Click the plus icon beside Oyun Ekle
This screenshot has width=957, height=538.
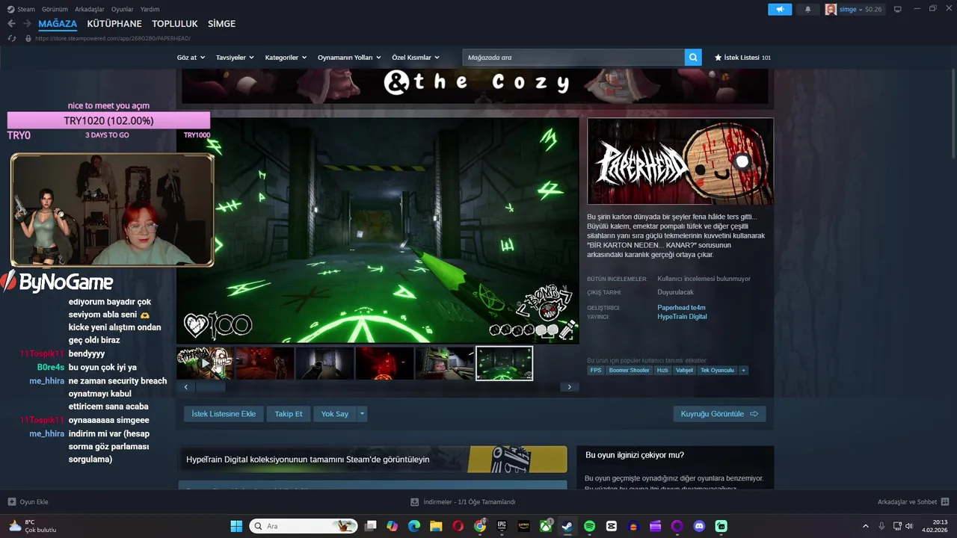click(x=12, y=502)
